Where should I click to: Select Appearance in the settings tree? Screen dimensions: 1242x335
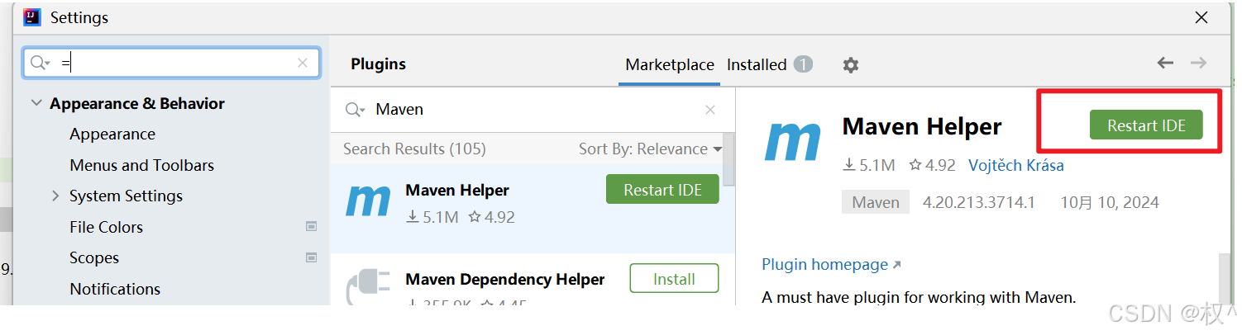112,134
